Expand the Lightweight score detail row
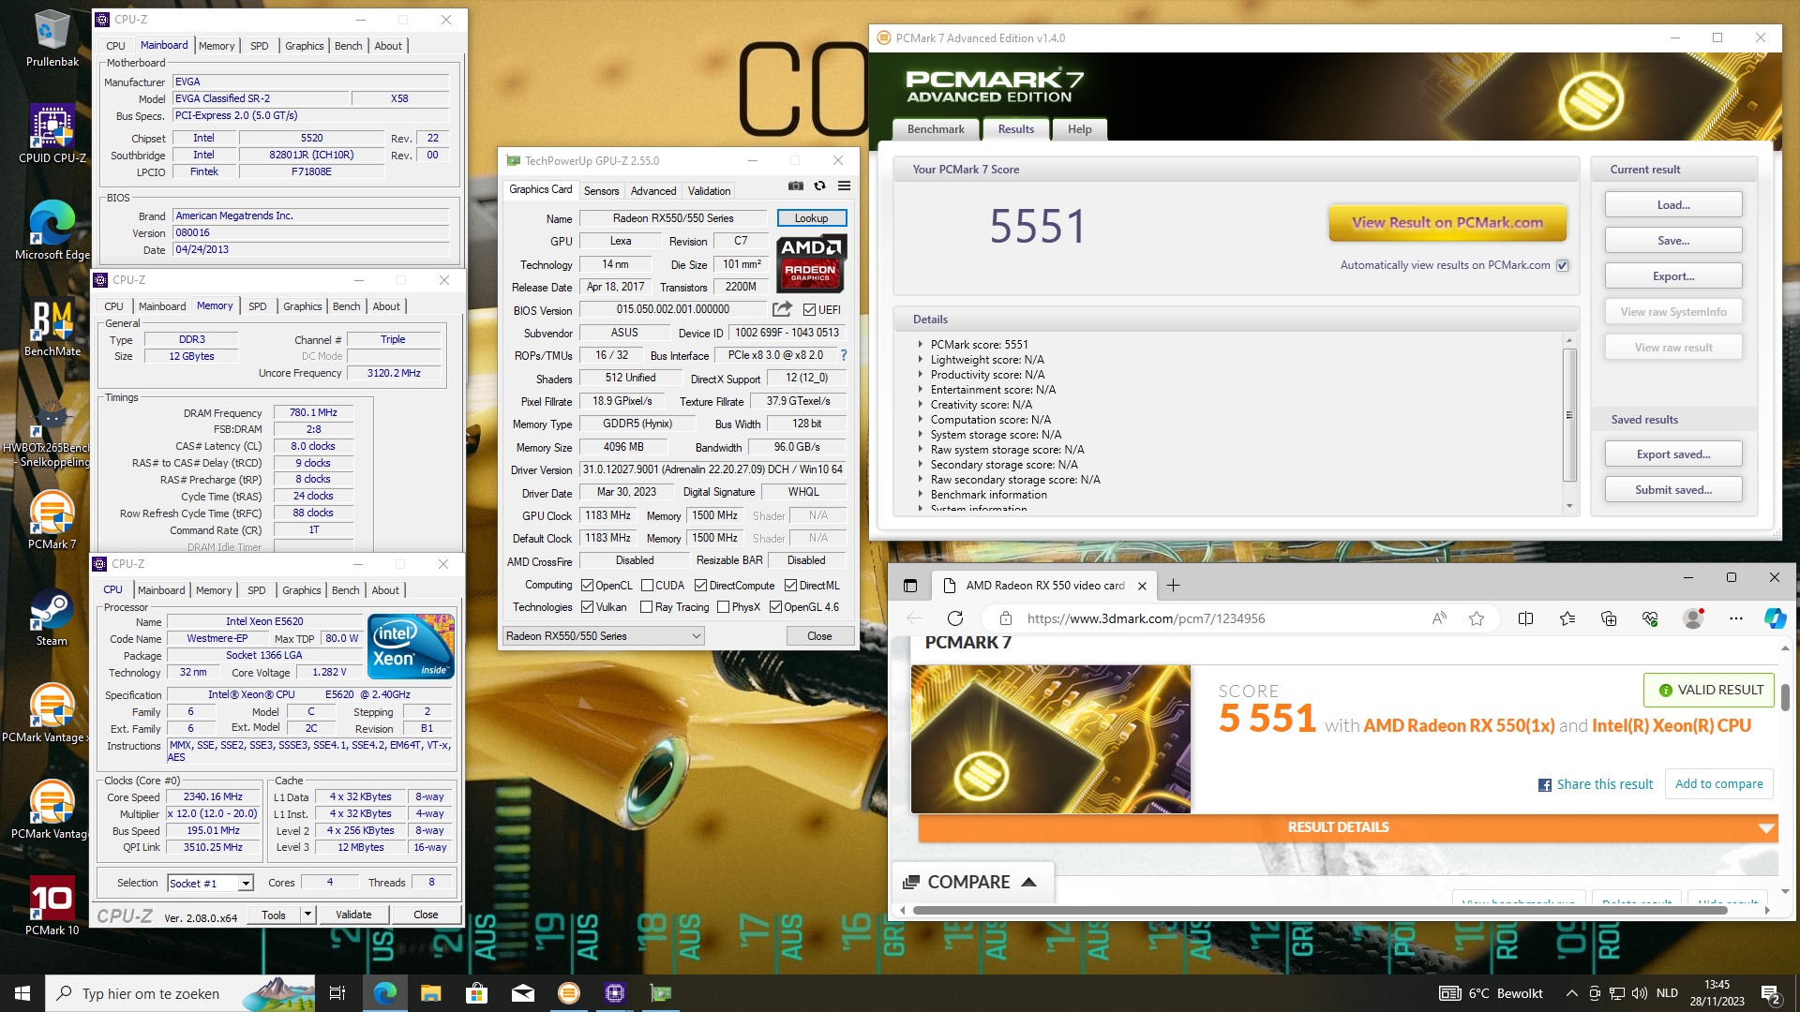This screenshot has height=1012, width=1800. 921,360
